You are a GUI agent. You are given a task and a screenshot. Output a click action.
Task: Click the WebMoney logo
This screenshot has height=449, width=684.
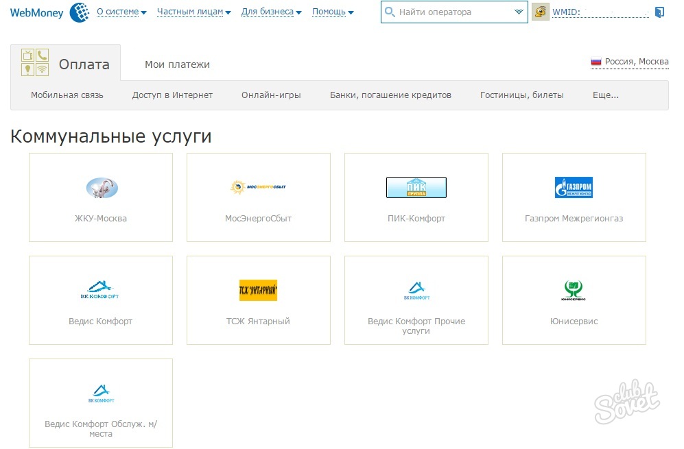click(x=46, y=12)
